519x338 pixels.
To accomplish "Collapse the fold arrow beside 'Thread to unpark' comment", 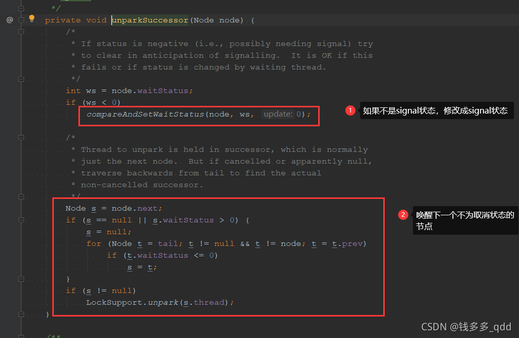I will (x=20, y=138).
